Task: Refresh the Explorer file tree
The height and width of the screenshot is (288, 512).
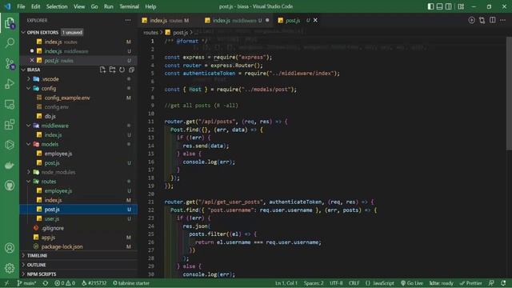Action: (x=122, y=70)
